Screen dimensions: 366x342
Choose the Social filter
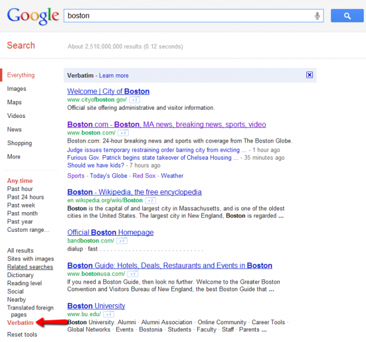[15, 291]
